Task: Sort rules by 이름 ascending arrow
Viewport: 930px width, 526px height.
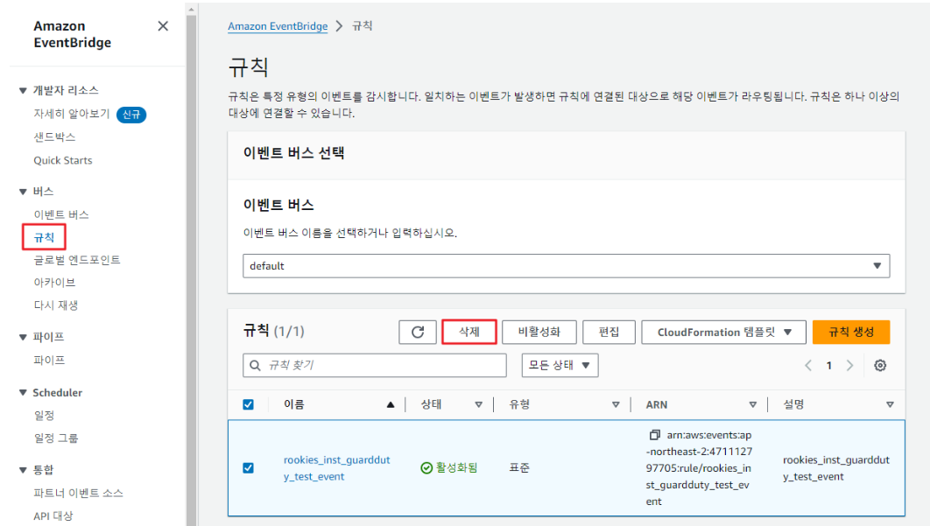Action: click(391, 404)
